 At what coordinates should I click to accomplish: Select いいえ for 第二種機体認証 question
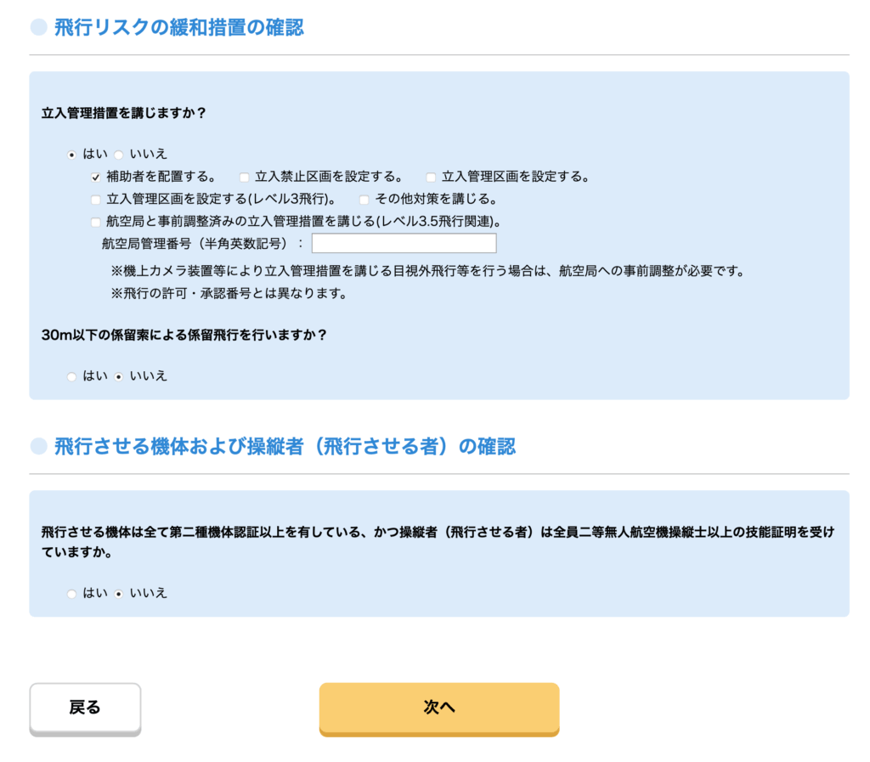click(x=119, y=594)
